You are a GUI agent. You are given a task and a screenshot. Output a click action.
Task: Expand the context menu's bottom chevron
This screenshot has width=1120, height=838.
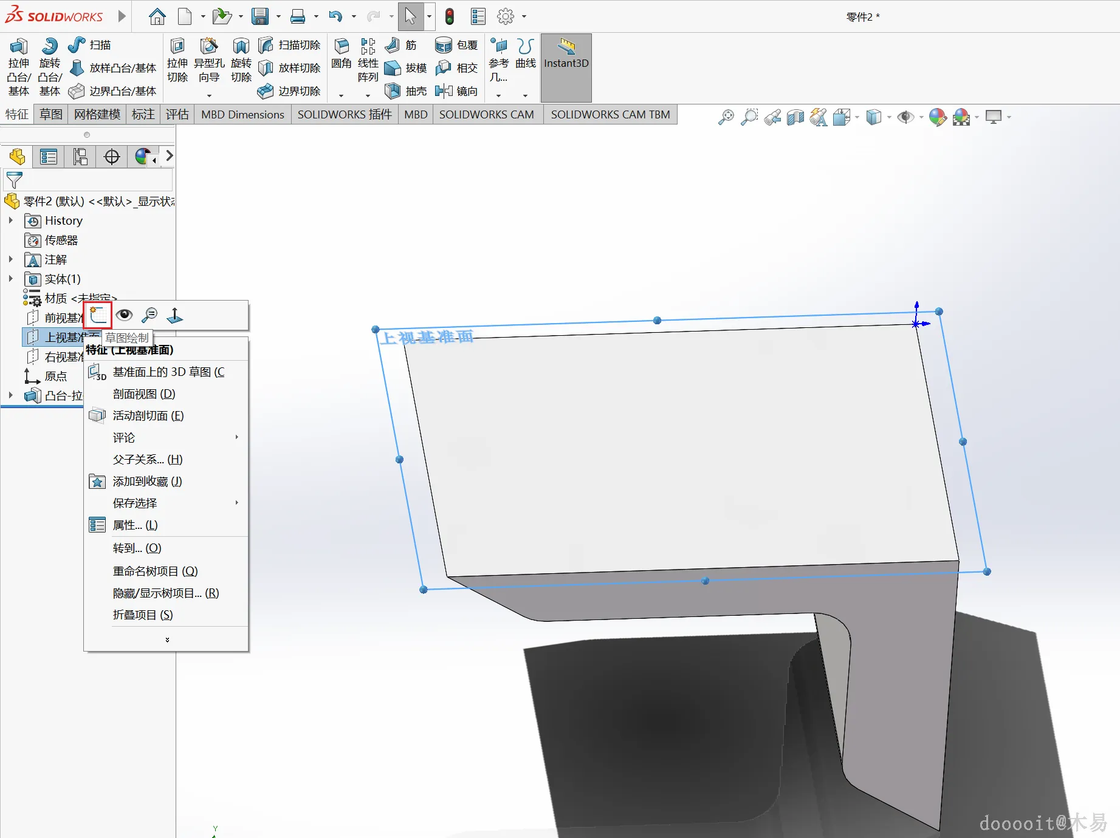(167, 640)
